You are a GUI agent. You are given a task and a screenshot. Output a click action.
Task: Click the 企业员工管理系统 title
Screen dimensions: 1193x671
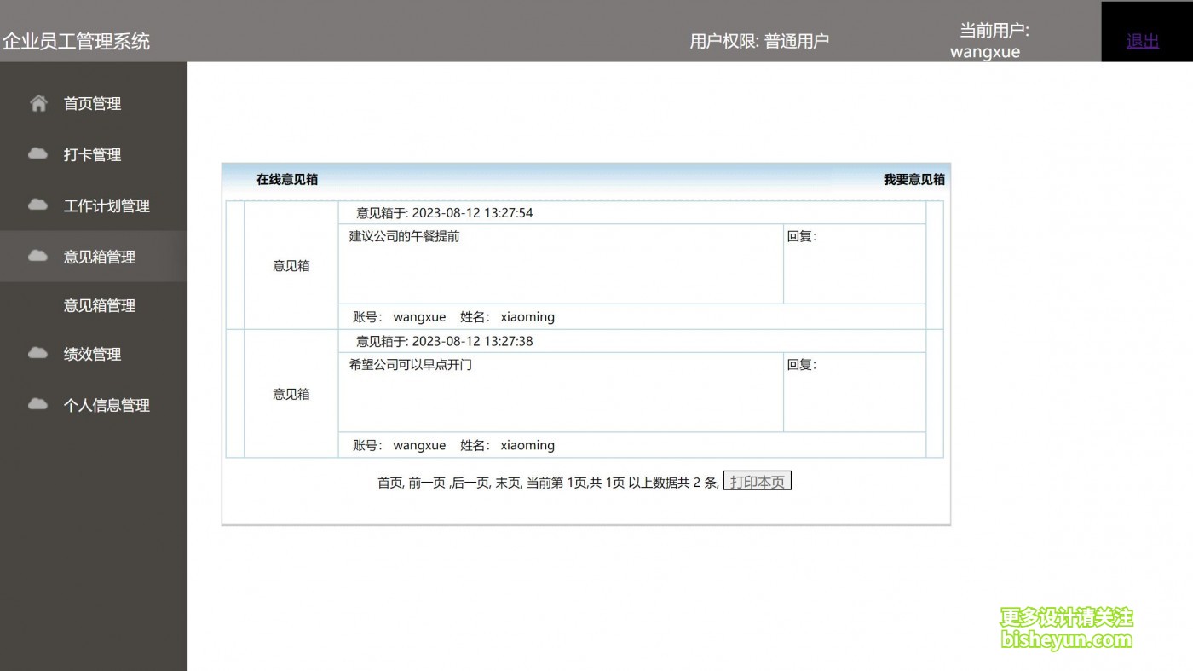click(76, 41)
